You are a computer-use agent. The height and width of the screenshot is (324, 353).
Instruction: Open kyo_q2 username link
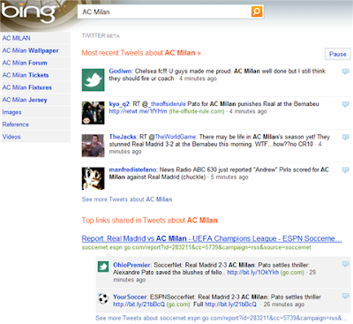[x=119, y=104]
